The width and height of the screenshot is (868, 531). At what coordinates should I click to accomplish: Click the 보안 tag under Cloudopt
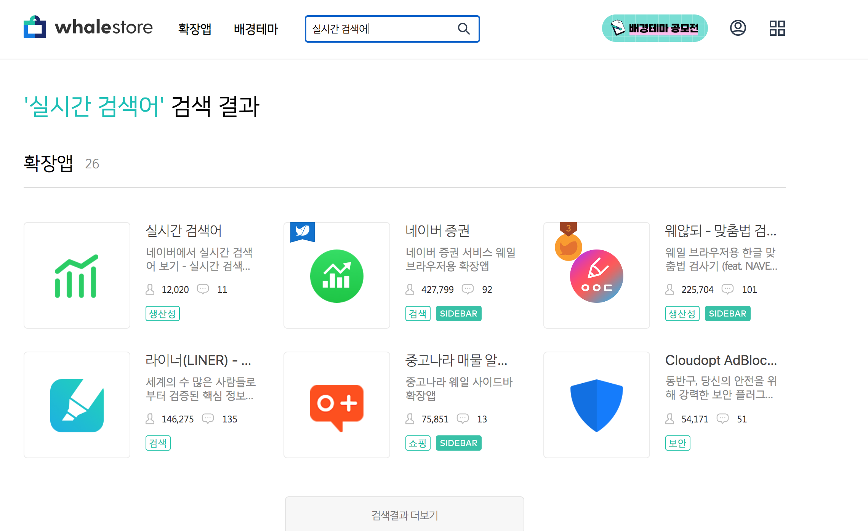677,443
